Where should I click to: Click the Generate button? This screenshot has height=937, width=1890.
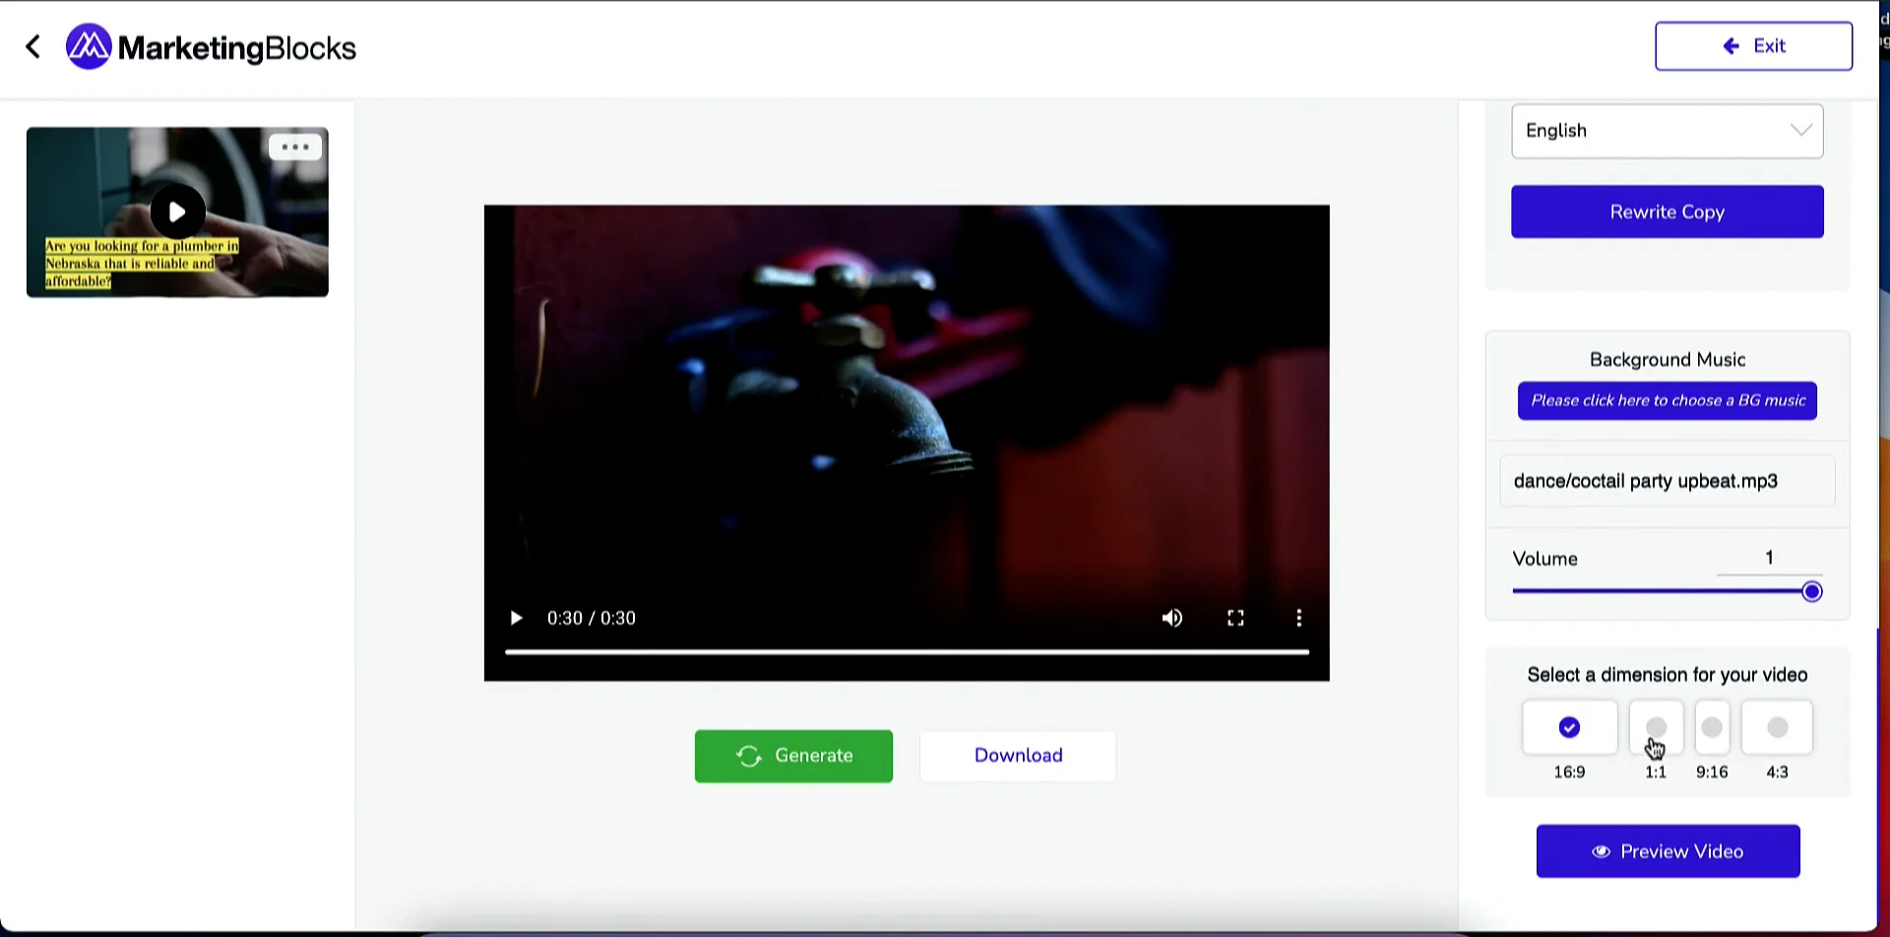793,756
